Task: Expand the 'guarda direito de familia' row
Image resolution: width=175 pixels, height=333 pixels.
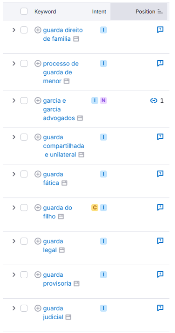Action: (14, 30)
